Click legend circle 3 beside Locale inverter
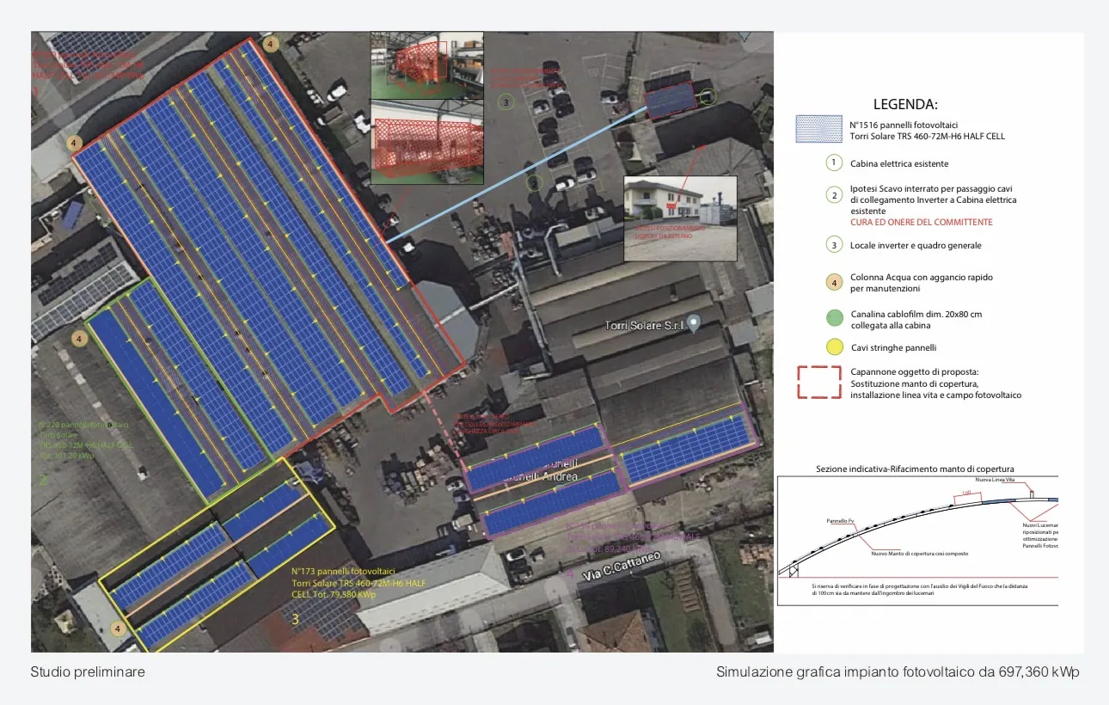 click(832, 245)
